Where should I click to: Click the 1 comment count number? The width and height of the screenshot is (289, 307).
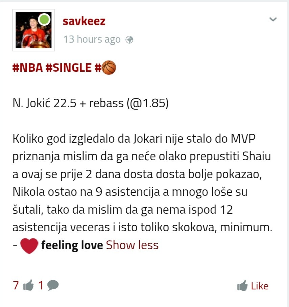coord(41,285)
